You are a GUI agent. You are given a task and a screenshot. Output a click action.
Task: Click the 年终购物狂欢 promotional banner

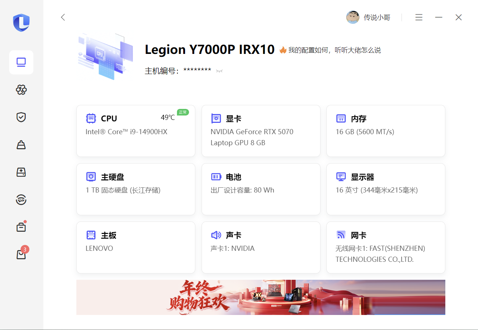(x=261, y=297)
